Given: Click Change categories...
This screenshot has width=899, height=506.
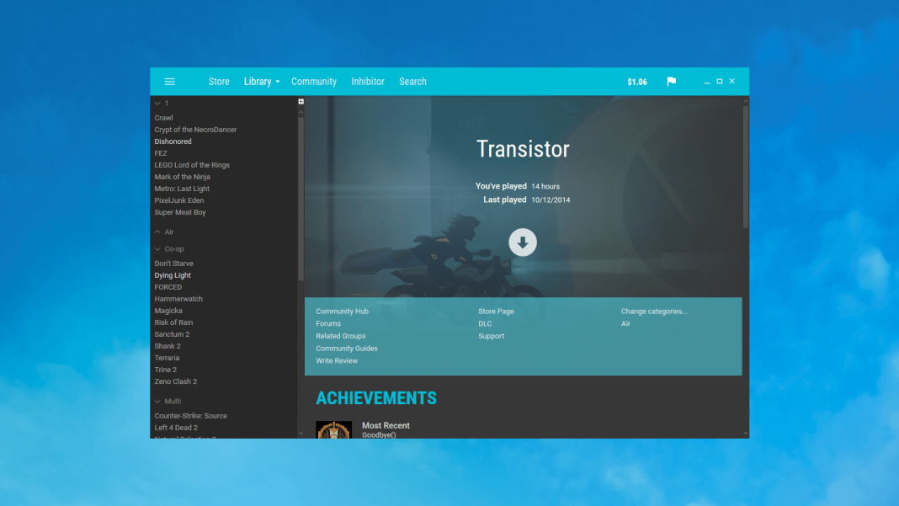Looking at the screenshot, I should click(x=654, y=312).
